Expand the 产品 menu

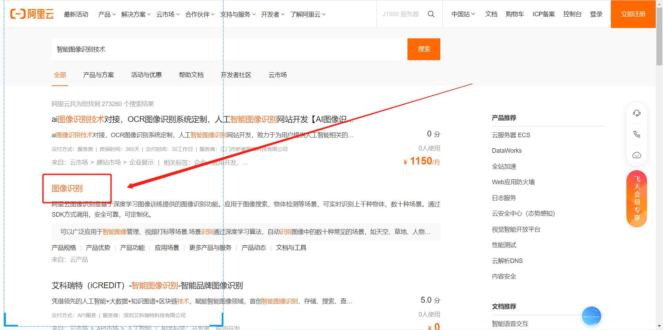[107, 14]
